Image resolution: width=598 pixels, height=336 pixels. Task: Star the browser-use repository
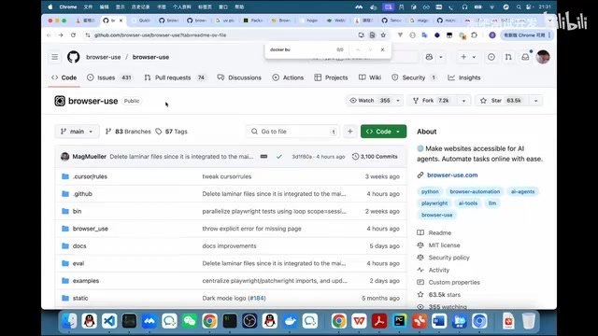[x=502, y=101]
